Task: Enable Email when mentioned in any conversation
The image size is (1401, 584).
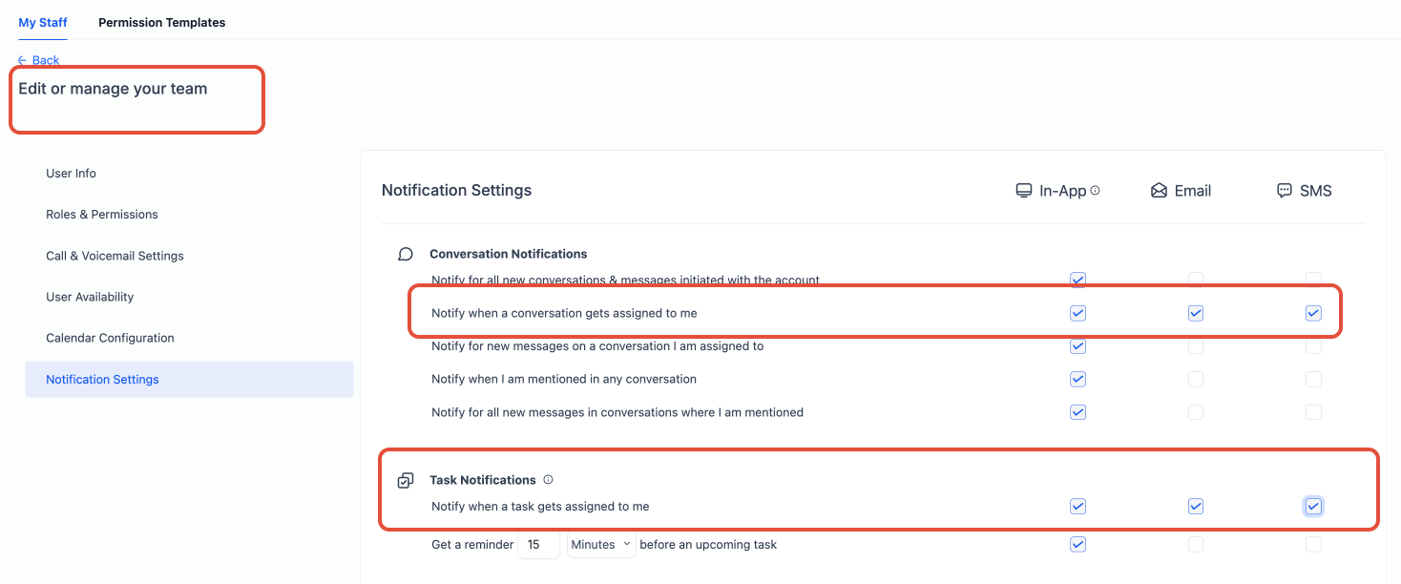Action: [1196, 380]
